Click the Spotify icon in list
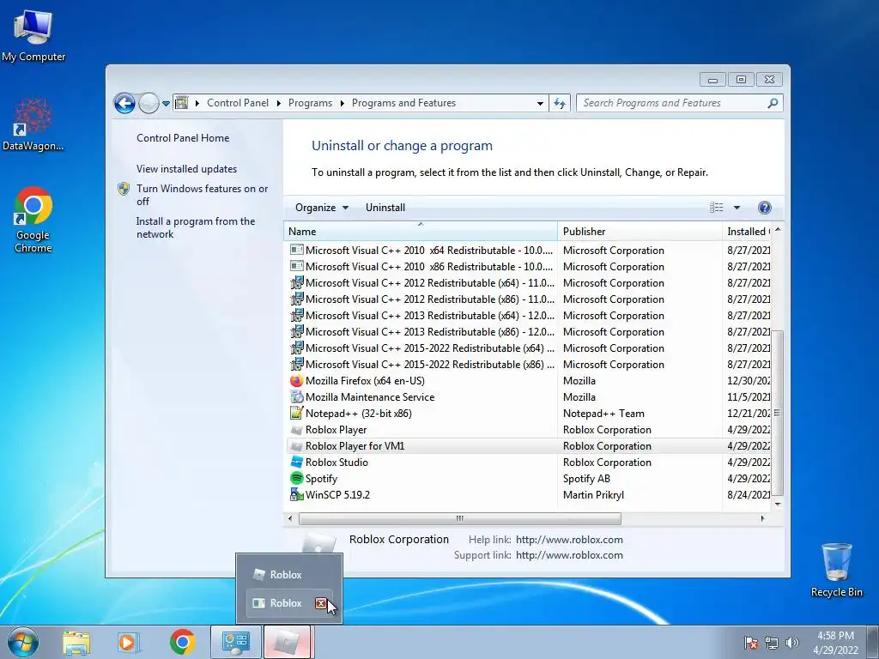Image resolution: width=879 pixels, height=659 pixels. point(296,479)
